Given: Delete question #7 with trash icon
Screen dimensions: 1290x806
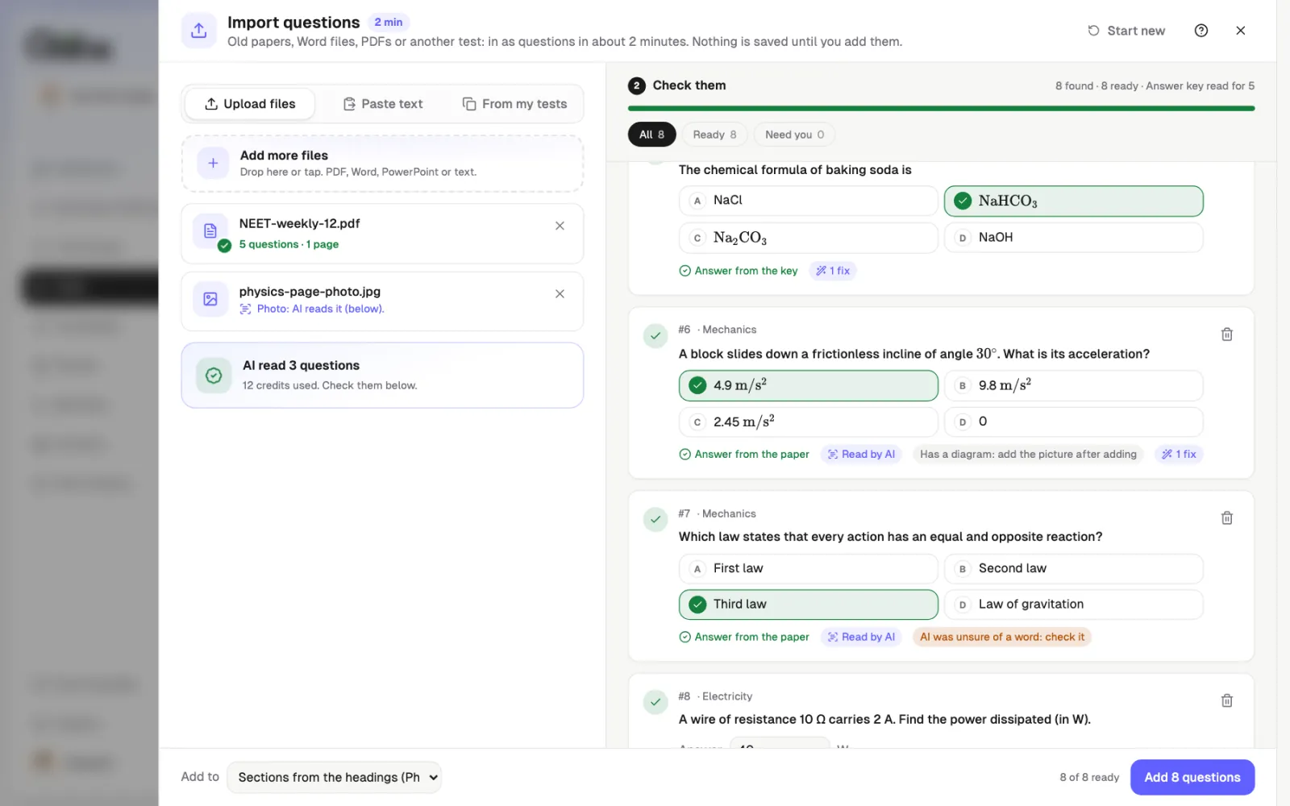Looking at the screenshot, I should [1226, 518].
